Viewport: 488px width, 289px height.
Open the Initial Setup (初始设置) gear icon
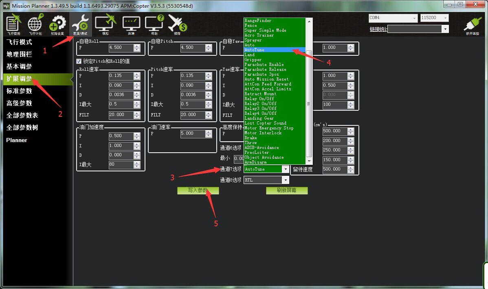coord(57,24)
